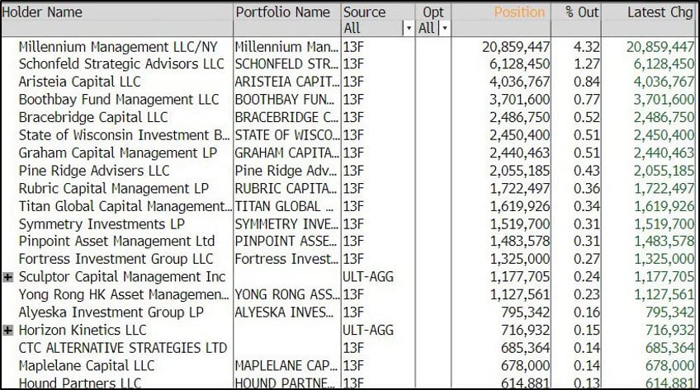The height and width of the screenshot is (390, 700).
Task: Sort by the % Out column header
Action: 582,12
